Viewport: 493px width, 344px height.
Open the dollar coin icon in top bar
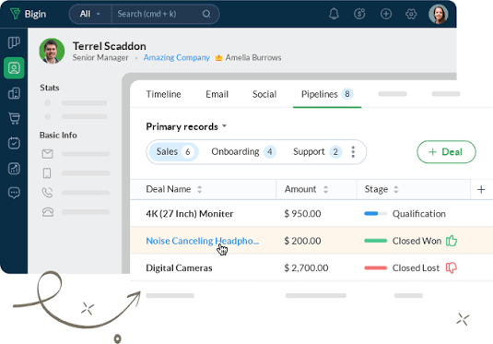pyautogui.click(x=359, y=14)
